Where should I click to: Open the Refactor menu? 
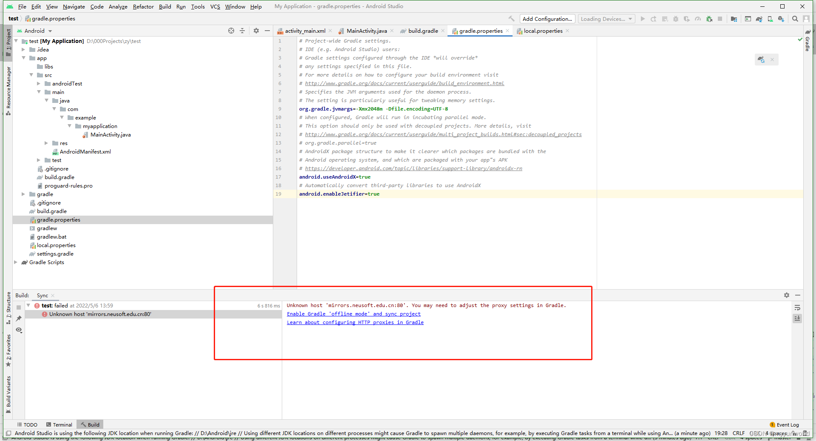coord(143,6)
